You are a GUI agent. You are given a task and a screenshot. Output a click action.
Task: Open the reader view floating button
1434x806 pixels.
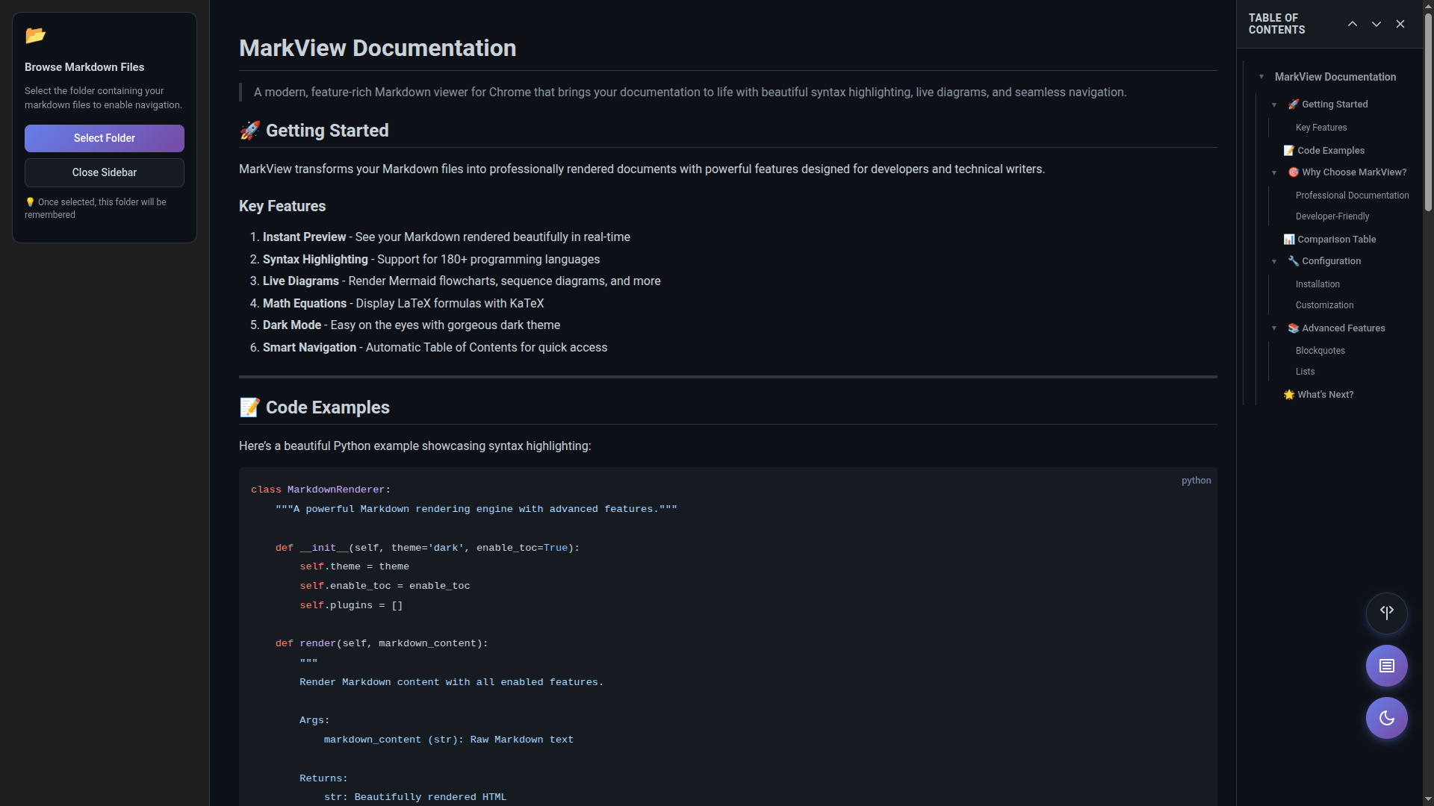click(1386, 665)
